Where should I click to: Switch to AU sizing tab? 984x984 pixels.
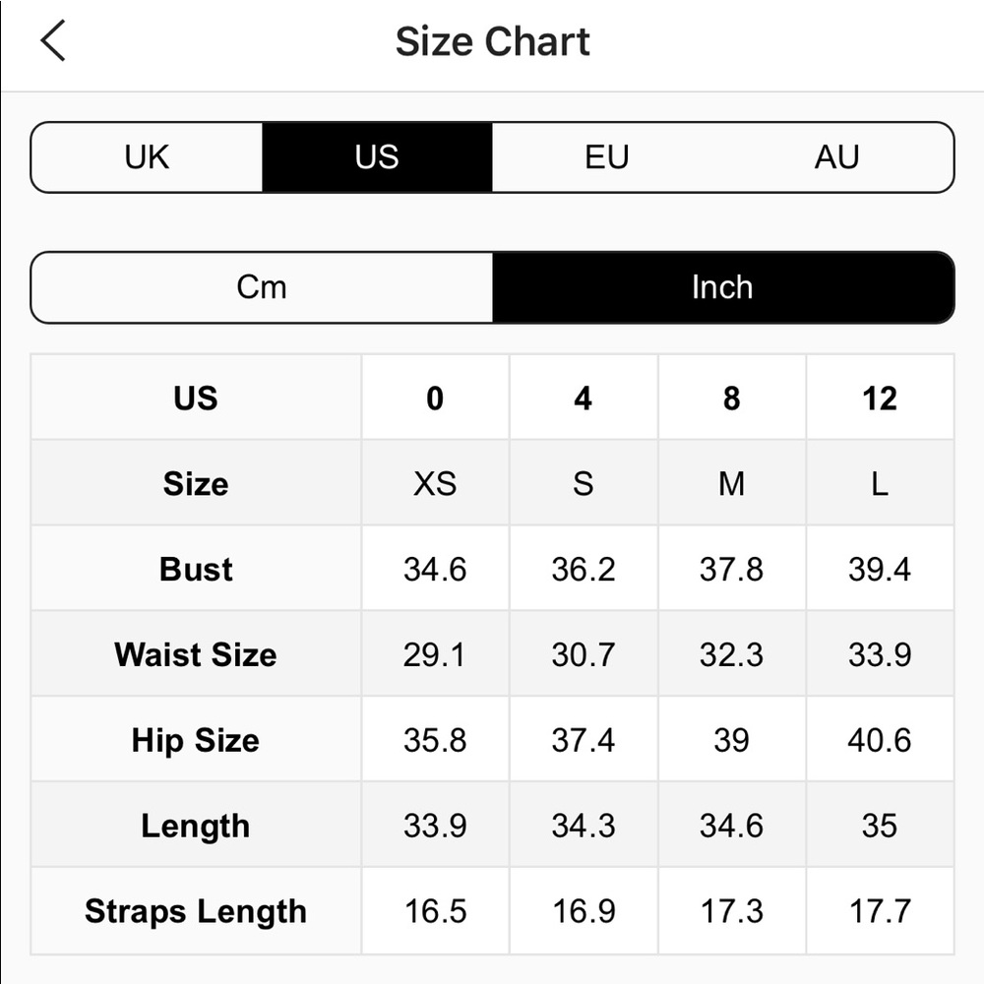tap(836, 157)
